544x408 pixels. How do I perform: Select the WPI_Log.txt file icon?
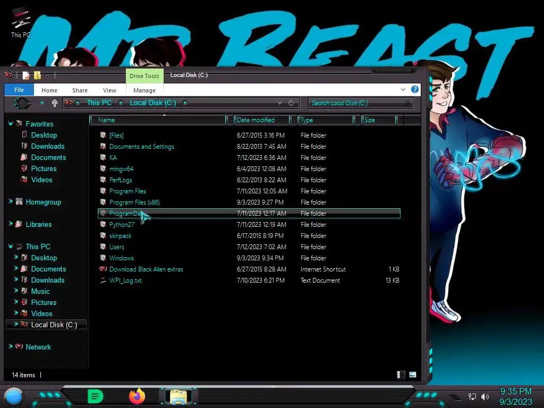click(x=103, y=280)
